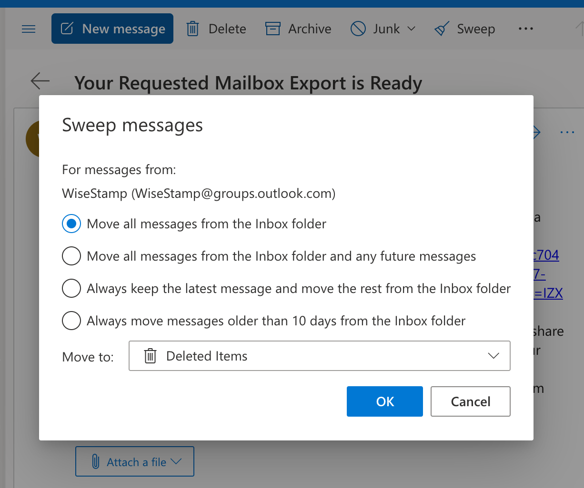This screenshot has width=584, height=488.
Task: Click the New message compose button
Action: tap(112, 29)
